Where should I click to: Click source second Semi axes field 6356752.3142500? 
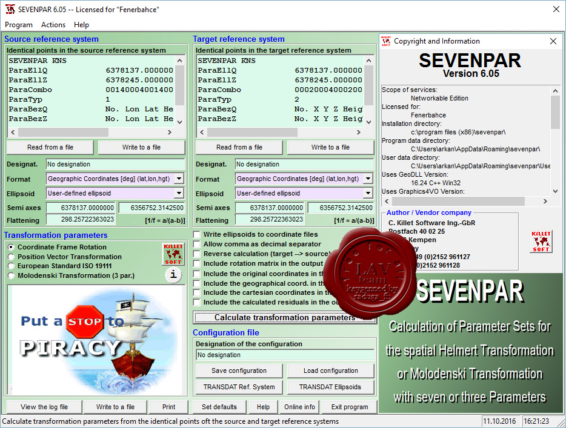tap(152, 208)
